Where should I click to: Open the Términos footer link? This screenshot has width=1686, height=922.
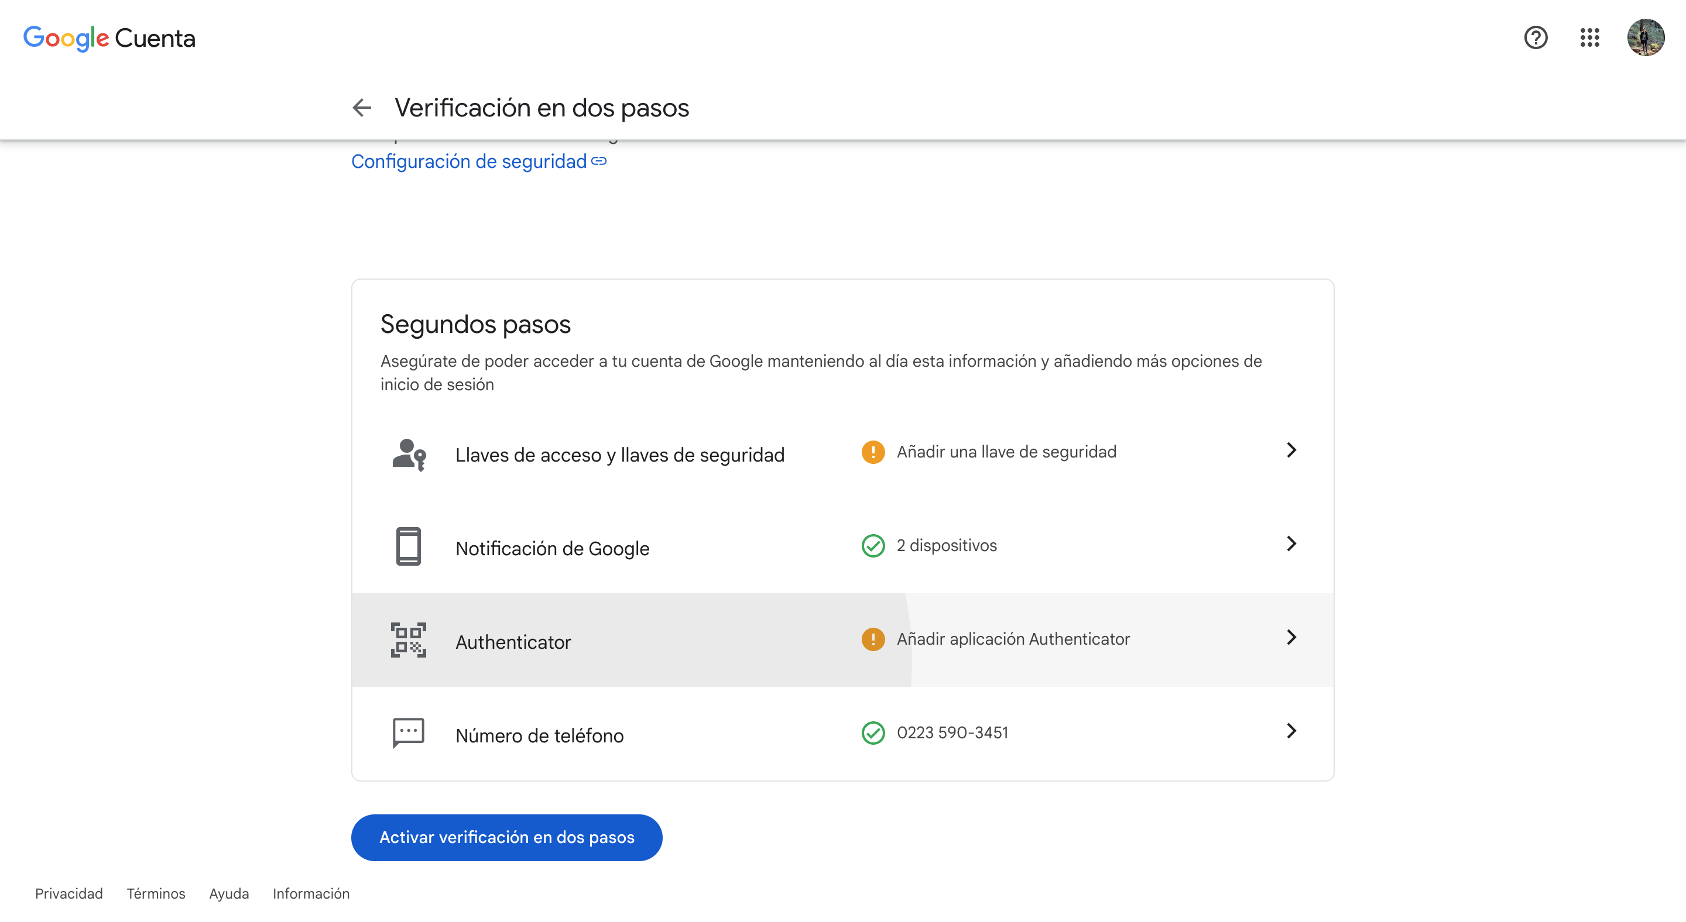156,894
